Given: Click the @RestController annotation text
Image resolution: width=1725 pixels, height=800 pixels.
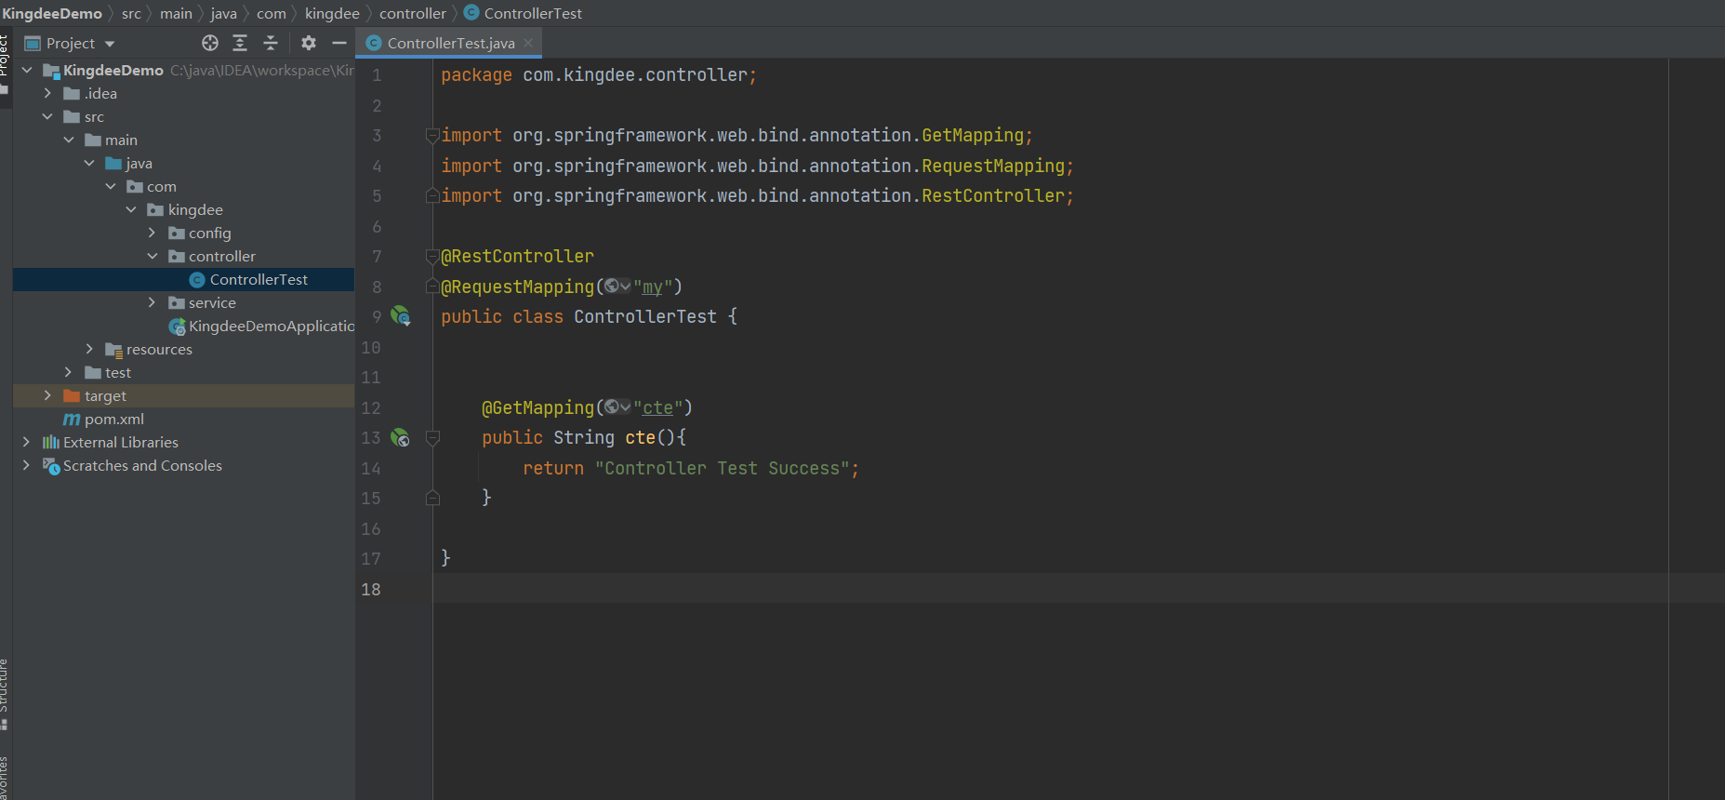Looking at the screenshot, I should pyautogui.click(x=517, y=257).
